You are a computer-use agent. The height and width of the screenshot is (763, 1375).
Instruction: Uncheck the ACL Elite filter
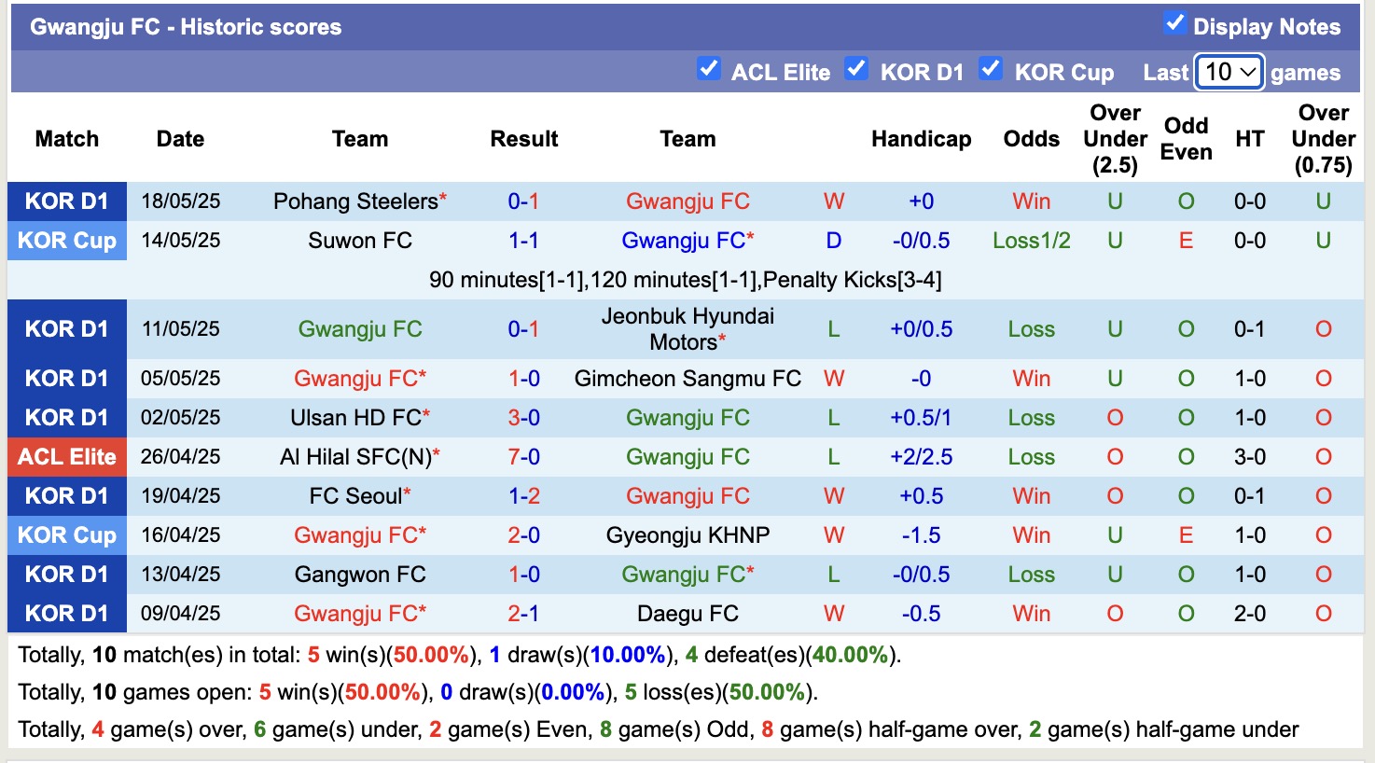pos(709,67)
